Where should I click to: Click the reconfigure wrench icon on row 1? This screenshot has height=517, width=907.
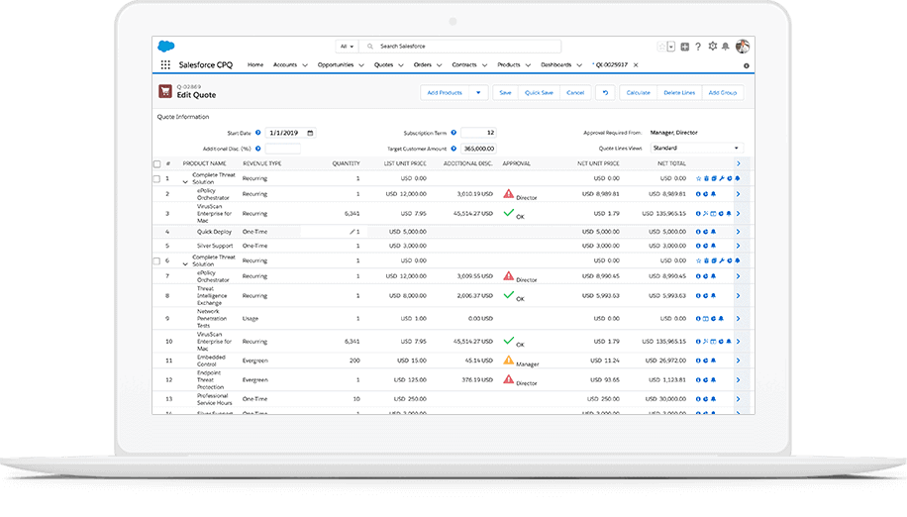(721, 178)
